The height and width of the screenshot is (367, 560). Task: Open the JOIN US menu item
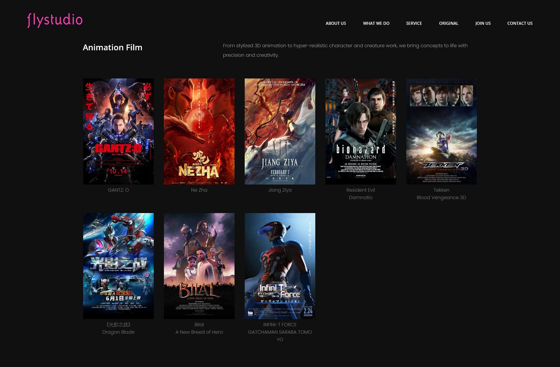tap(483, 23)
